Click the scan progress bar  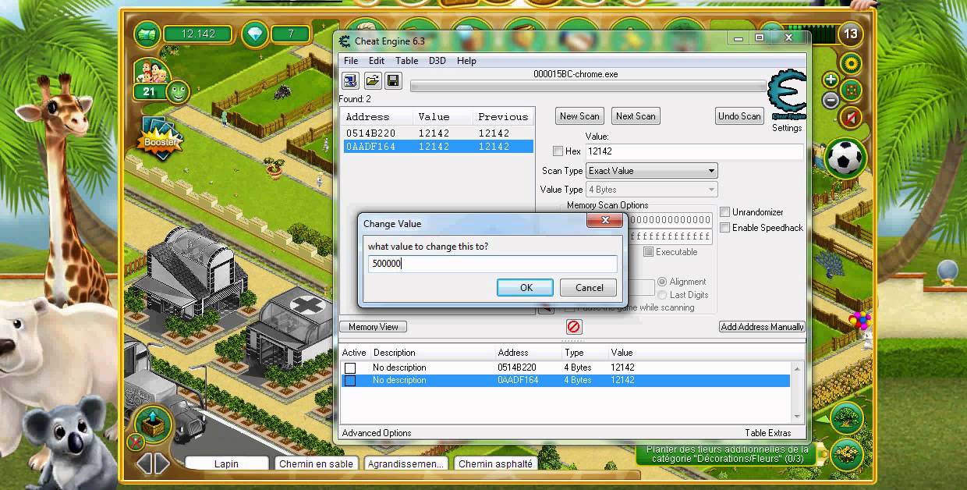tap(588, 86)
